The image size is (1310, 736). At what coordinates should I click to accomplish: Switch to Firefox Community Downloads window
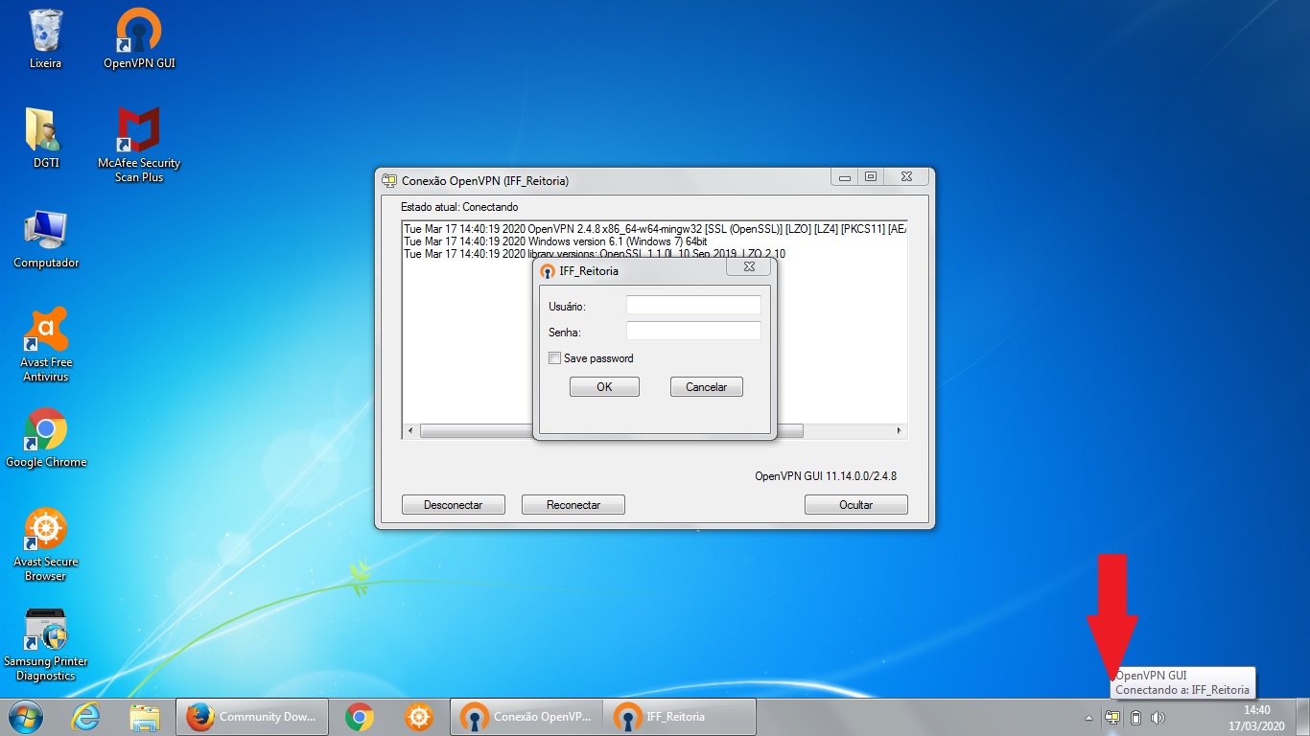tap(251, 717)
